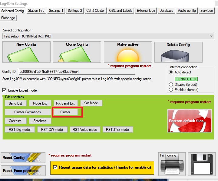Open the RX Band List editor

click(x=65, y=103)
